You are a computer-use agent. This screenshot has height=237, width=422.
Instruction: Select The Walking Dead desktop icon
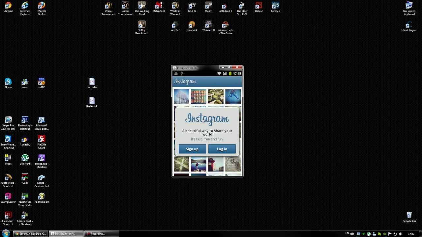click(x=142, y=9)
